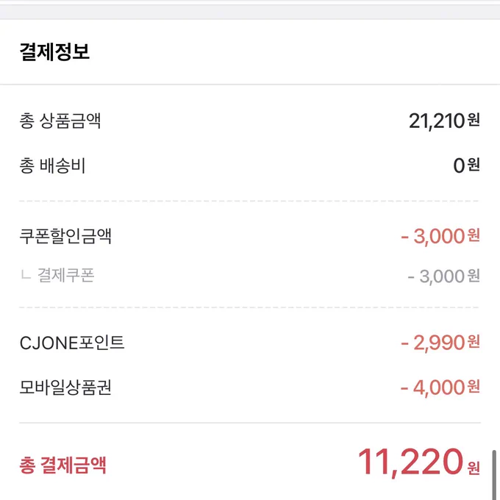Select the 쿠폰할인금액 label
This screenshot has width=500, height=500.
tap(65, 236)
